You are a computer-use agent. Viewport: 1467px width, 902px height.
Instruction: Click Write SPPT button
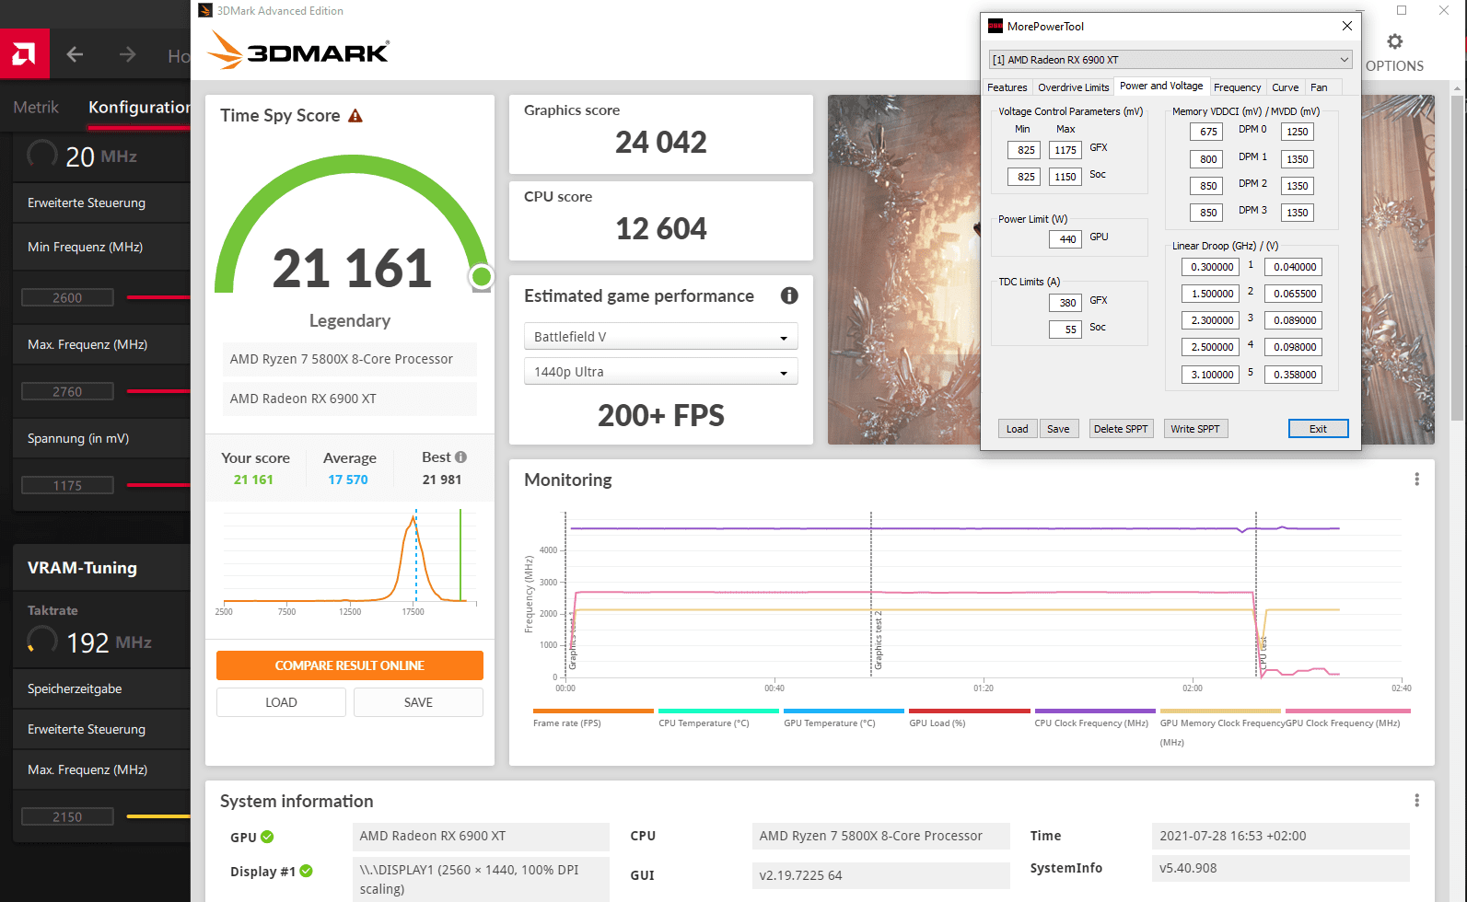tap(1195, 429)
